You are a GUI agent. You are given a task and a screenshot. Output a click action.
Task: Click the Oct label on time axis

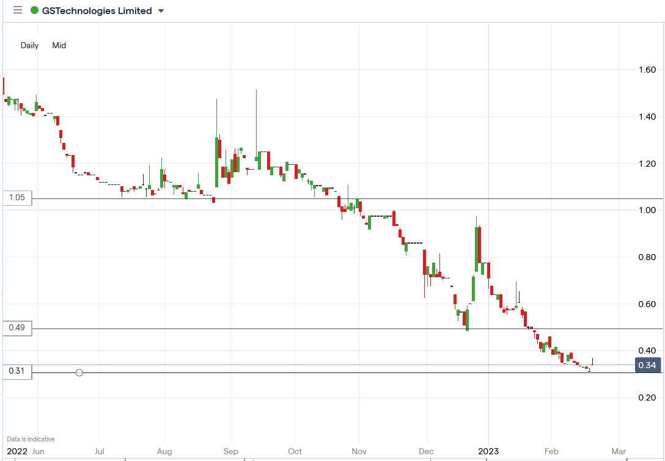(x=295, y=451)
